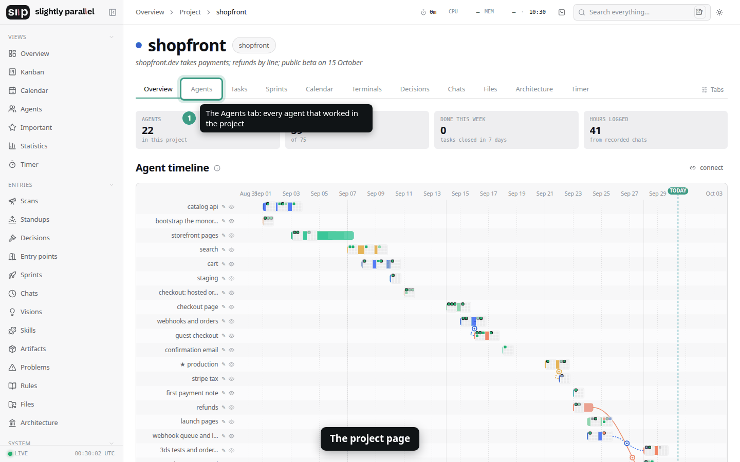Switch to the Sprints tab
This screenshot has height=462, width=740.
coord(276,89)
